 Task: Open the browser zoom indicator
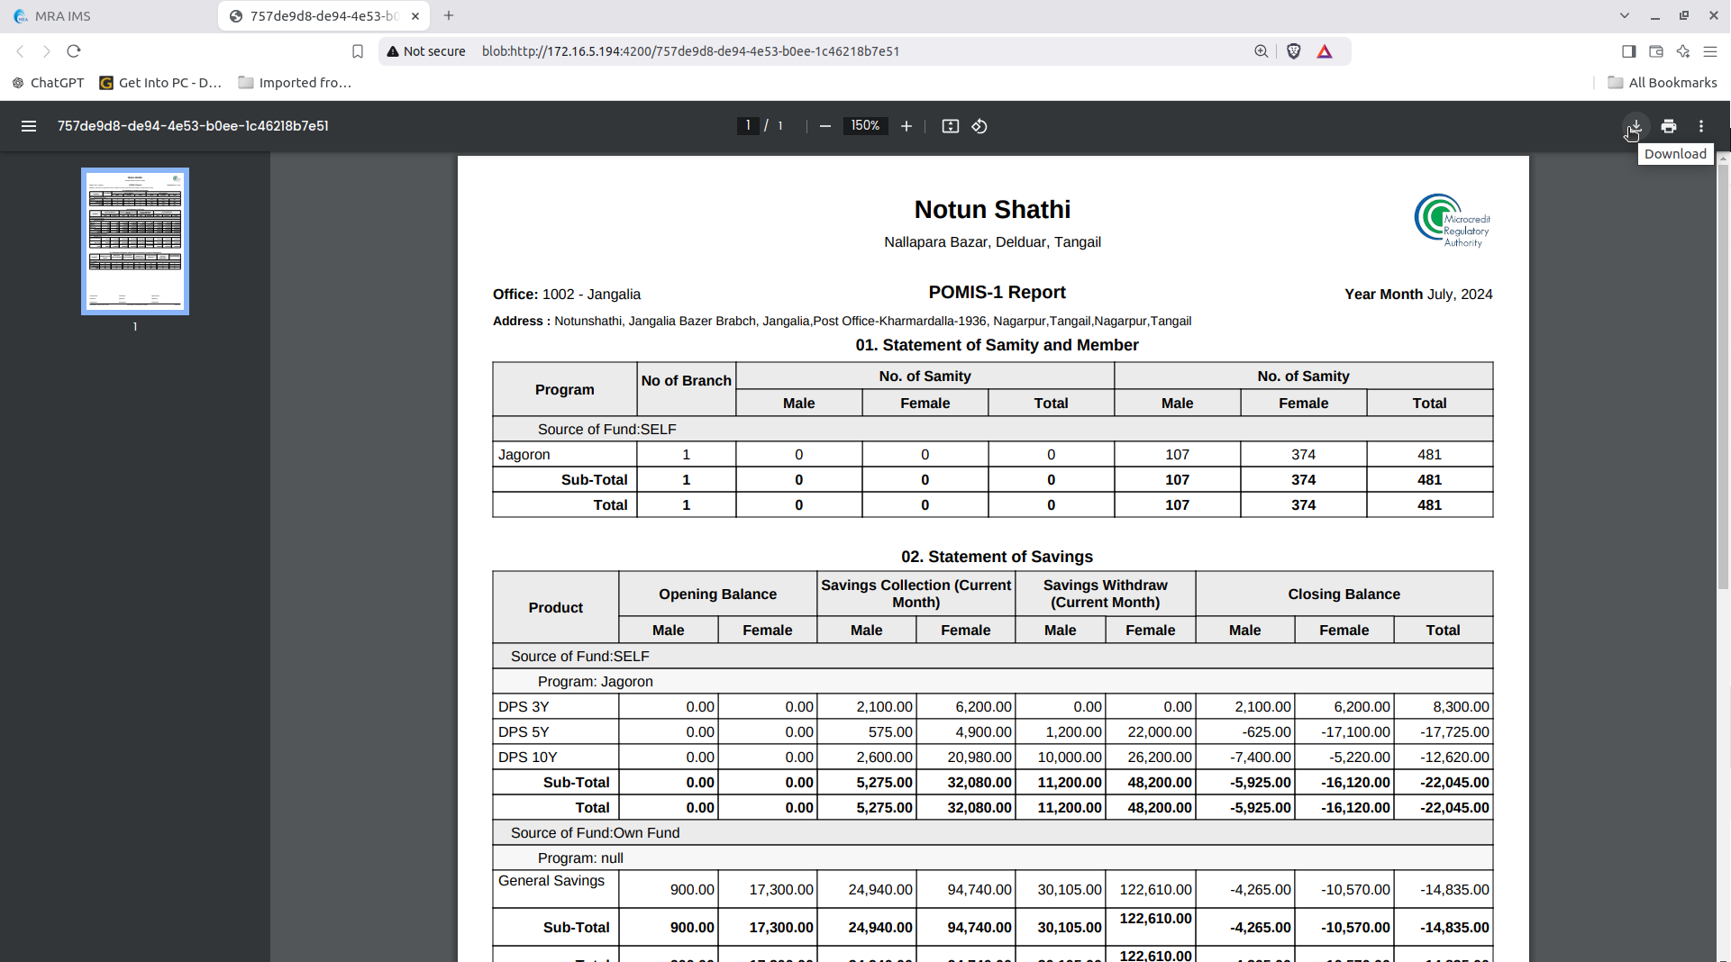1262,51
